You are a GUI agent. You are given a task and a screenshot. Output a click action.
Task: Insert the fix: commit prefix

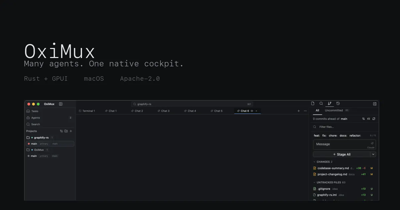click(324, 136)
